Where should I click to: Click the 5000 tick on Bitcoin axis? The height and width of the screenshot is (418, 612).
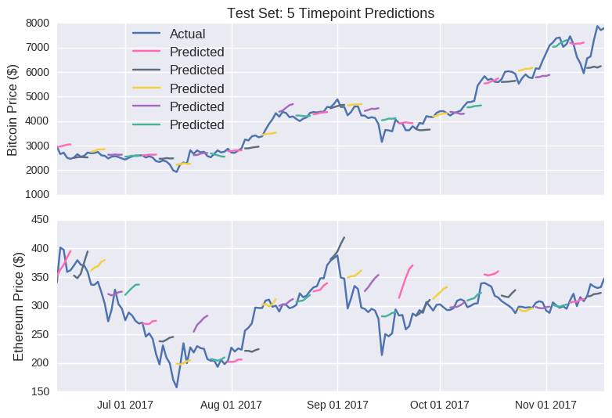(x=37, y=96)
